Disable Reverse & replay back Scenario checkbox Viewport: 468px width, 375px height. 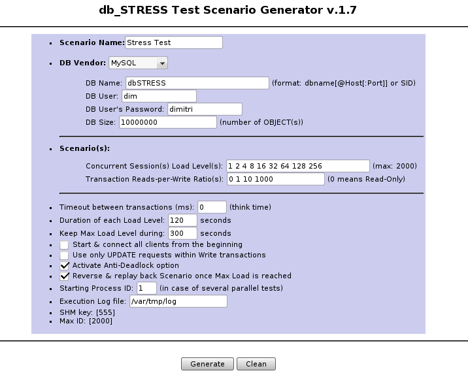64,276
